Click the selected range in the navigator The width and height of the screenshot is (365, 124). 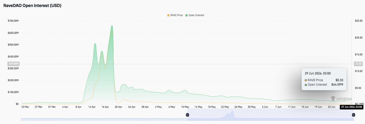[270, 115]
